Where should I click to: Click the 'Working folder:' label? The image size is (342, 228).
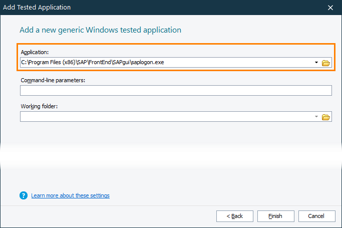click(x=40, y=106)
